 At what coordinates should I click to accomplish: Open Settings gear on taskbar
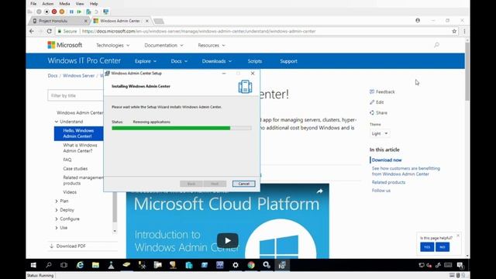[236, 265]
